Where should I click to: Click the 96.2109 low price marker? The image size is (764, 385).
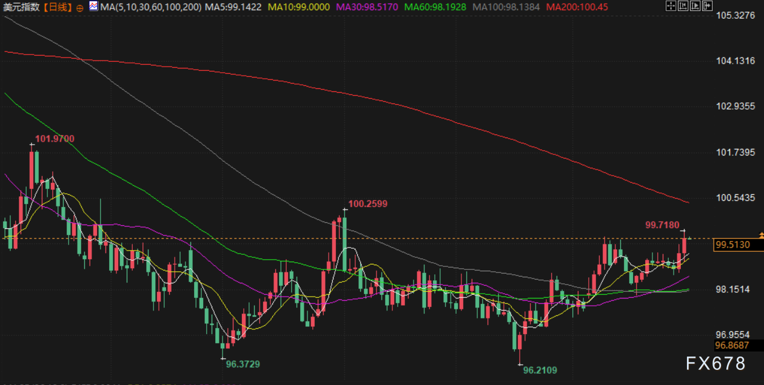540,370
